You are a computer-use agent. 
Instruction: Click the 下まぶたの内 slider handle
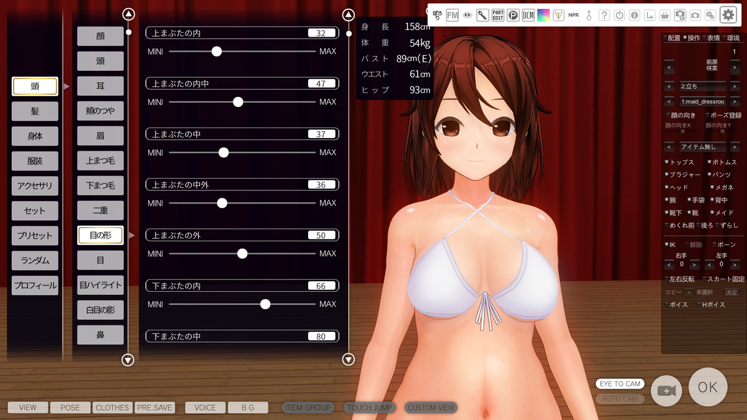pos(265,304)
